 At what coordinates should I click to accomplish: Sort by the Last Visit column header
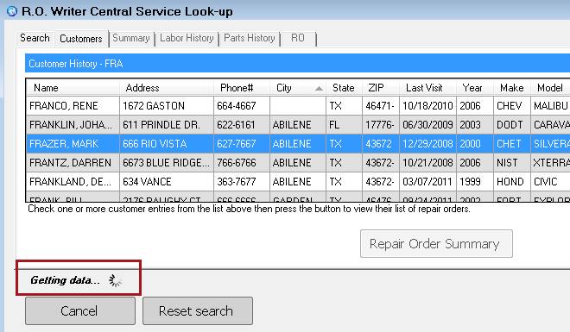click(427, 88)
